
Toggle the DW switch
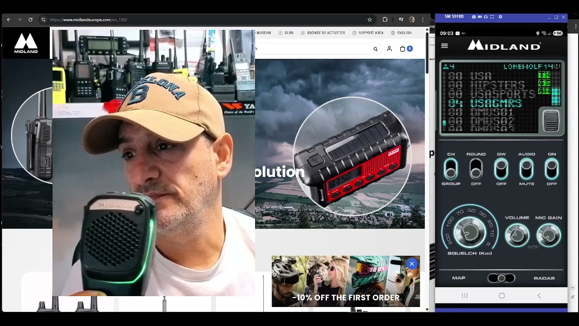click(x=501, y=169)
